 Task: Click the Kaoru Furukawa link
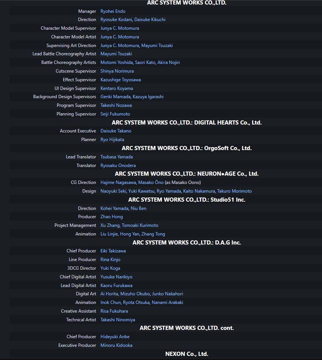point(116,286)
